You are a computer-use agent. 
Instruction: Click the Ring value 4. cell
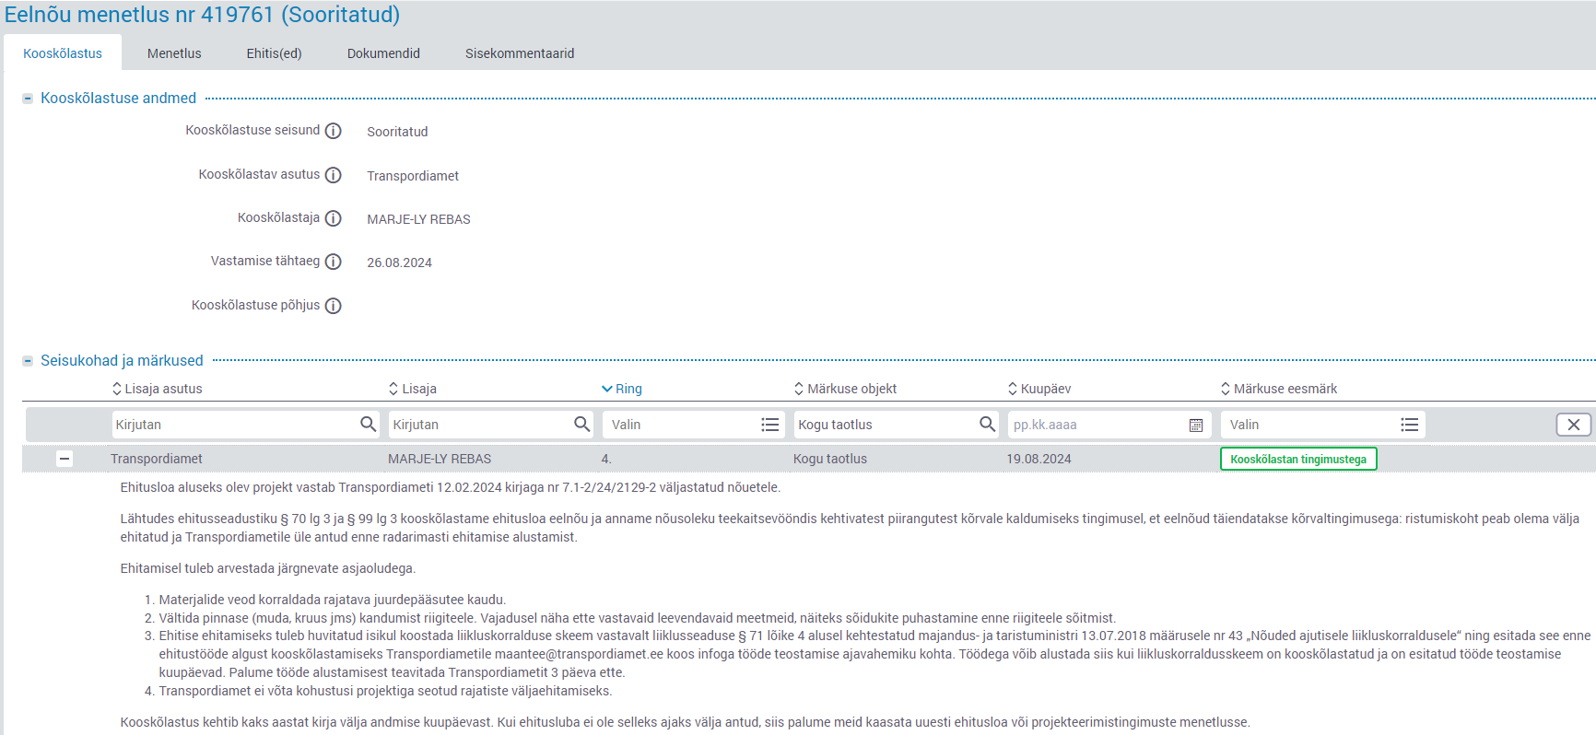606,459
